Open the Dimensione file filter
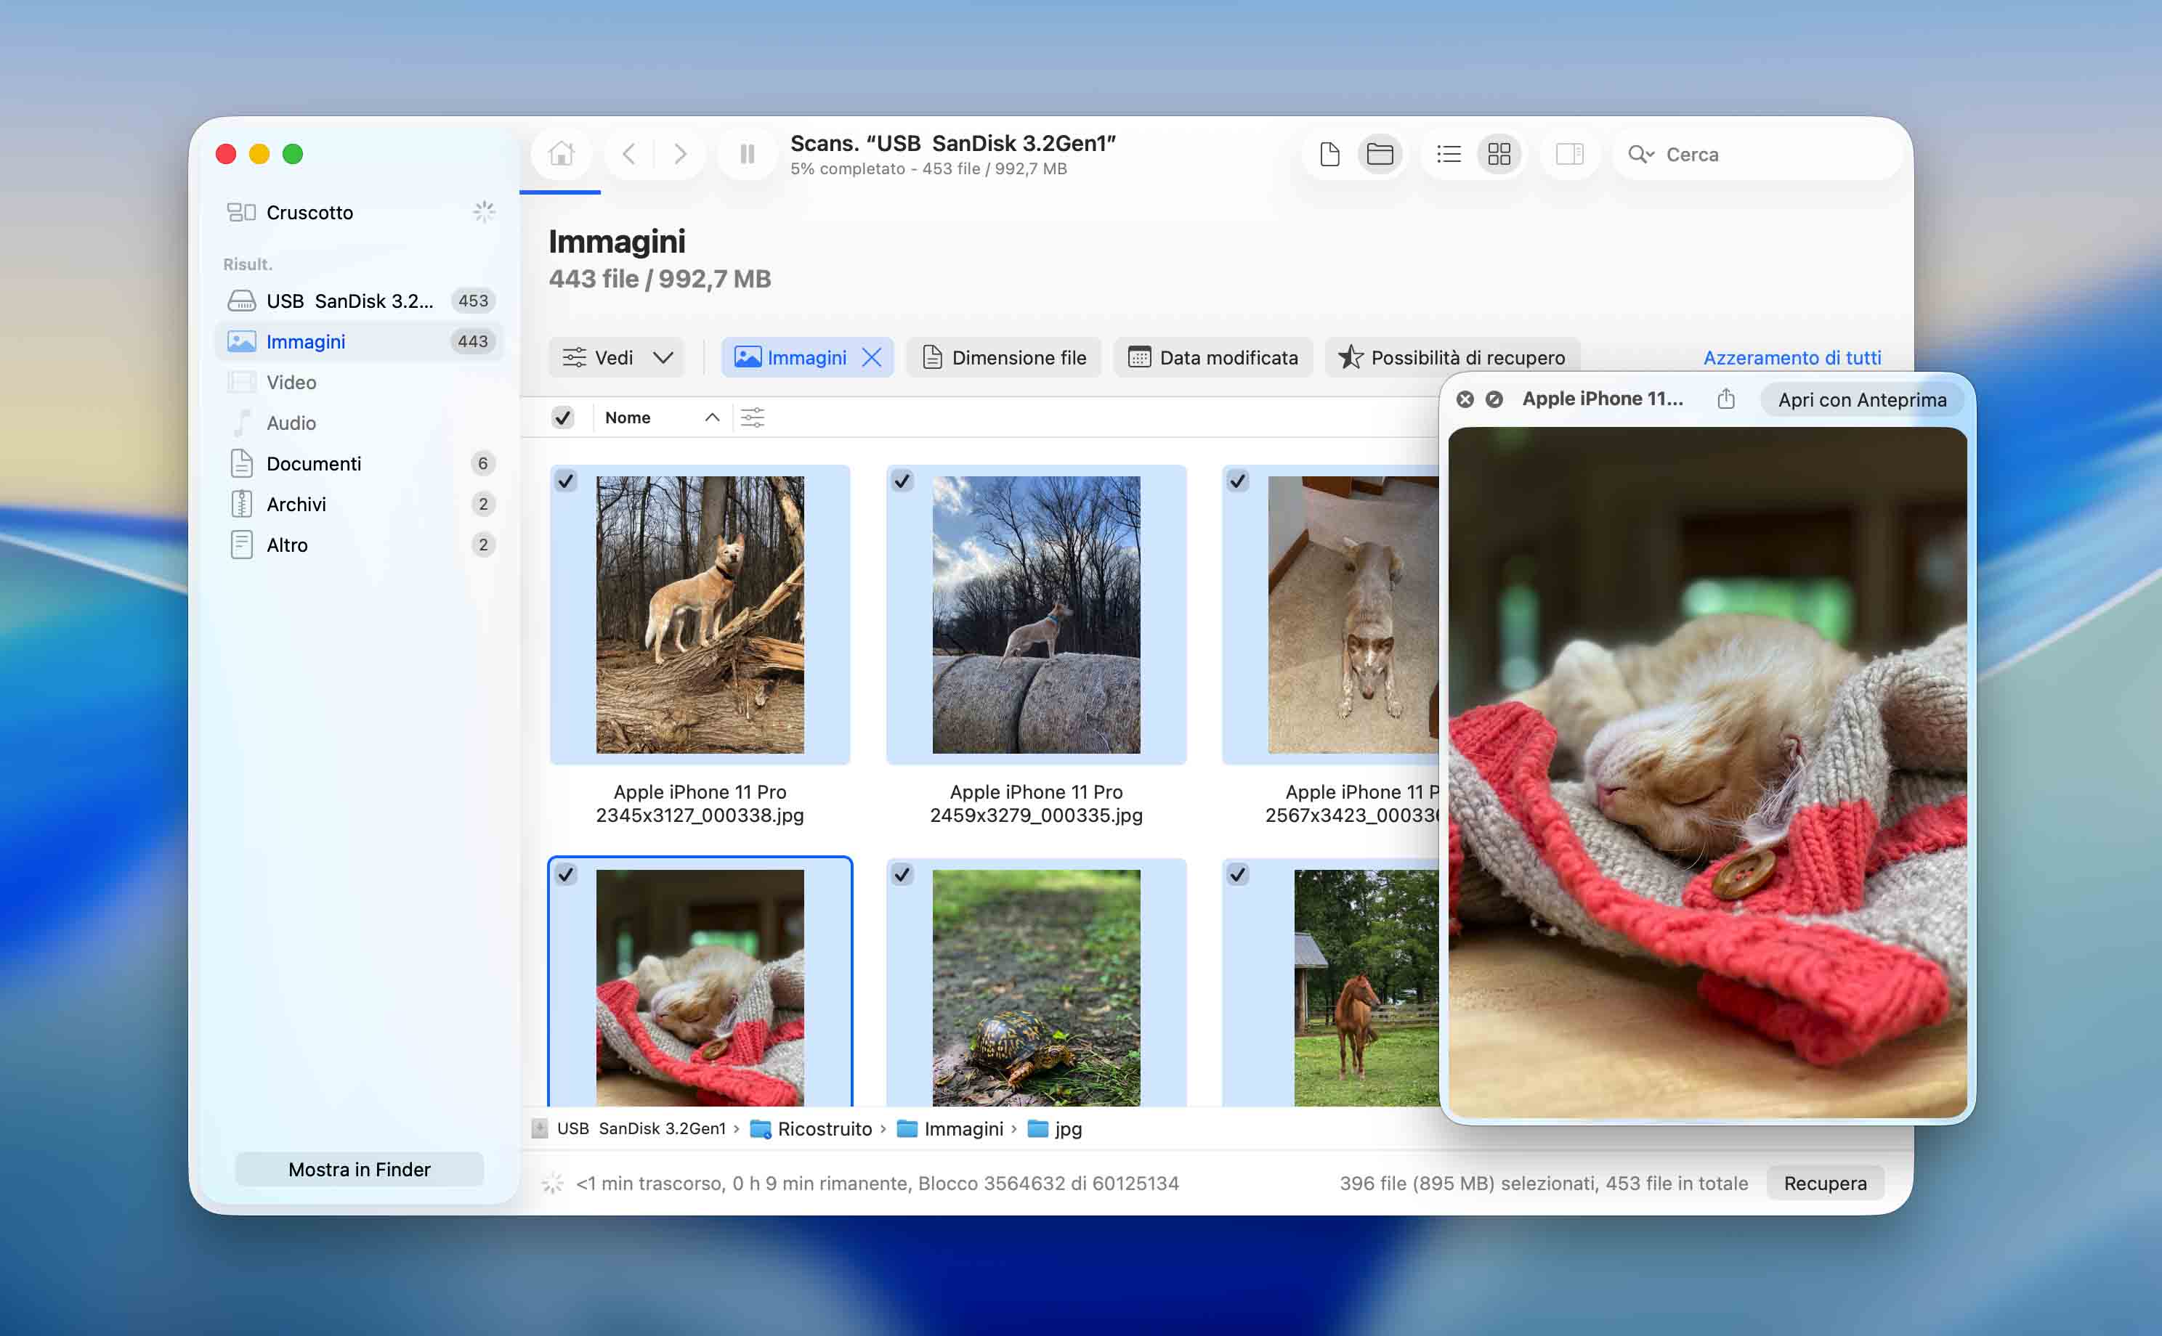This screenshot has width=2162, height=1336. (1004, 357)
